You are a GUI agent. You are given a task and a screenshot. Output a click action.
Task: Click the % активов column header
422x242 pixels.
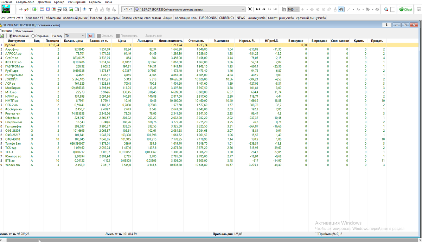(221, 41)
